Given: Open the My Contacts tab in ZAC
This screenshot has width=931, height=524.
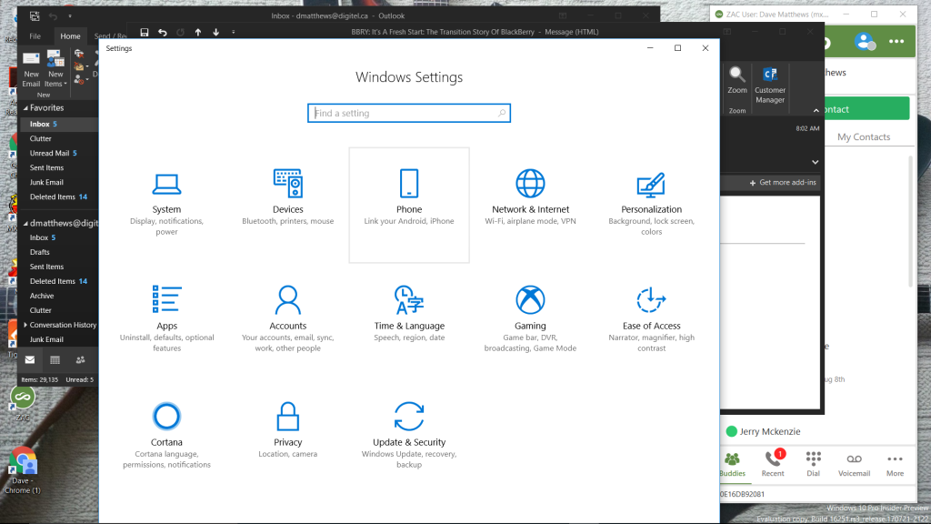Looking at the screenshot, I should pyautogui.click(x=864, y=136).
